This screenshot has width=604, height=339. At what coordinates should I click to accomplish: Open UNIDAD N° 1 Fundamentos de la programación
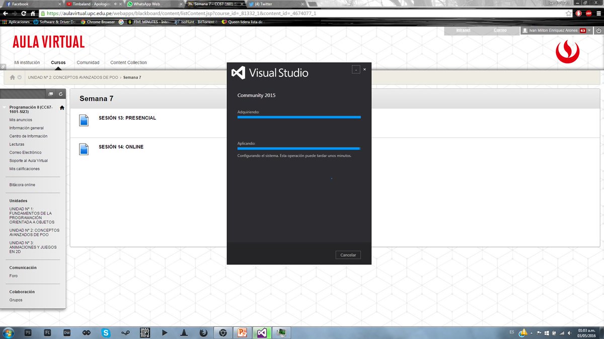tap(32, 215)
